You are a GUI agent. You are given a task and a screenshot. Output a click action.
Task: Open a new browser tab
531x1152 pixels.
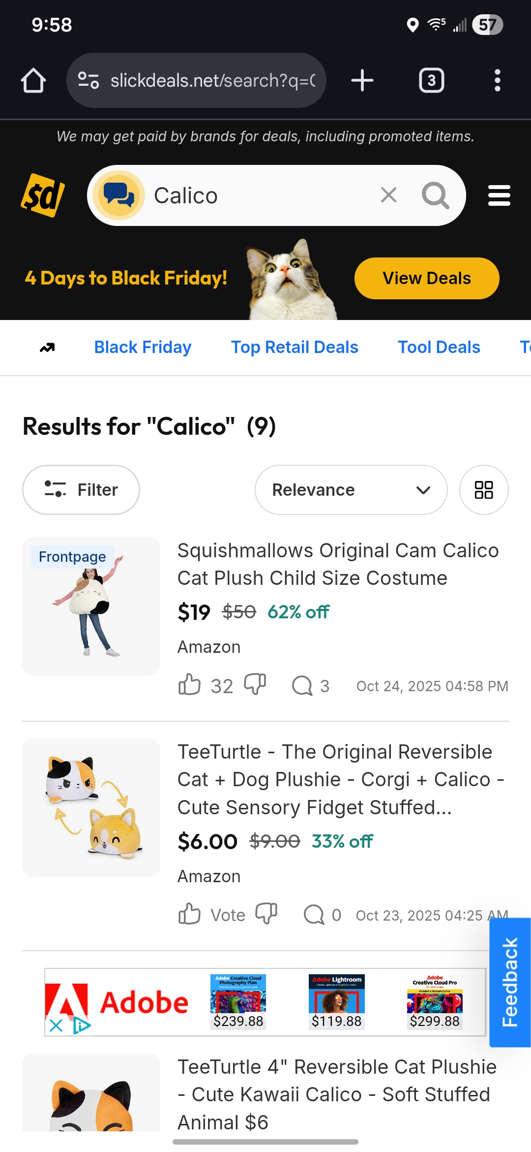[362, 80]
